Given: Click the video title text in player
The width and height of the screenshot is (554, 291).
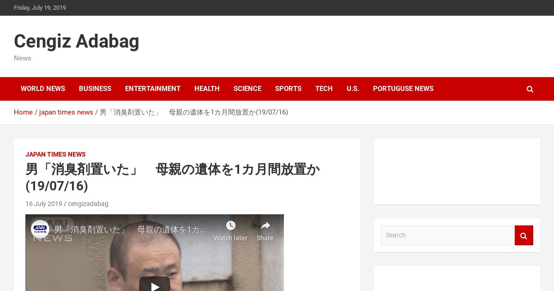Looking at the screenshot, I should tap(130, 230).
